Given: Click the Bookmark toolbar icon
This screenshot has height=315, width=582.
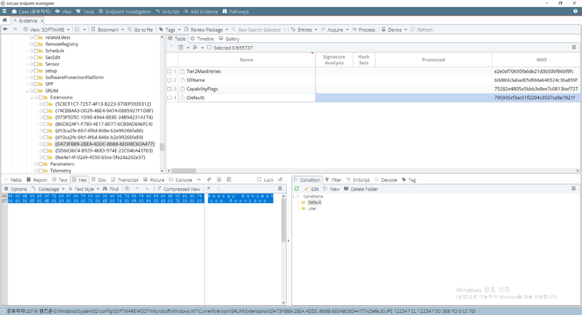Looking at the screenshot, I should 93,30.
